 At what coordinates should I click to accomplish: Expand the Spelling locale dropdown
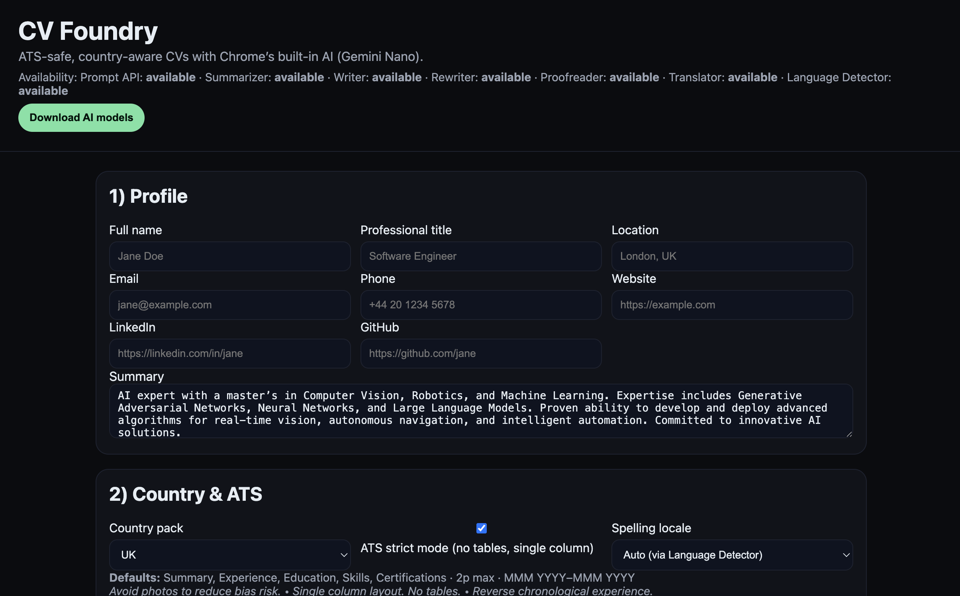[x=732, y=555]
